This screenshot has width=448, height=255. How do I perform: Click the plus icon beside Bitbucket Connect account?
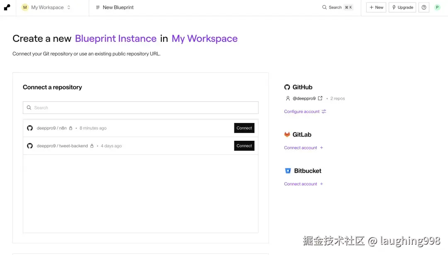[321, 184]
